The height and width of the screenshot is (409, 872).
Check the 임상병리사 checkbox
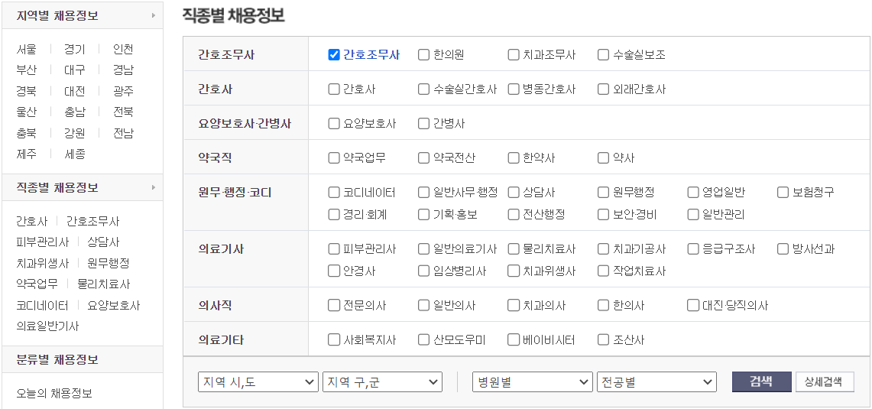423,271
